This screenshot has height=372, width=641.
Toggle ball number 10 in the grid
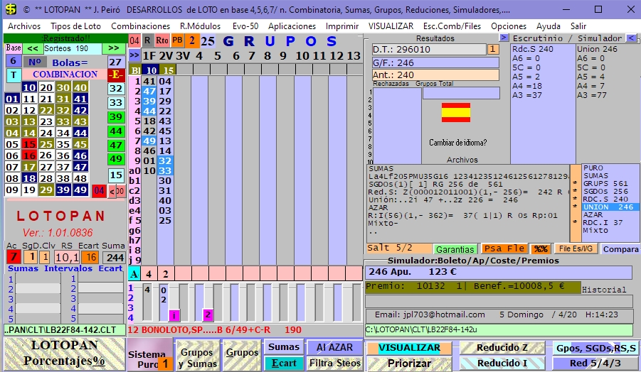tap(29, 87)
